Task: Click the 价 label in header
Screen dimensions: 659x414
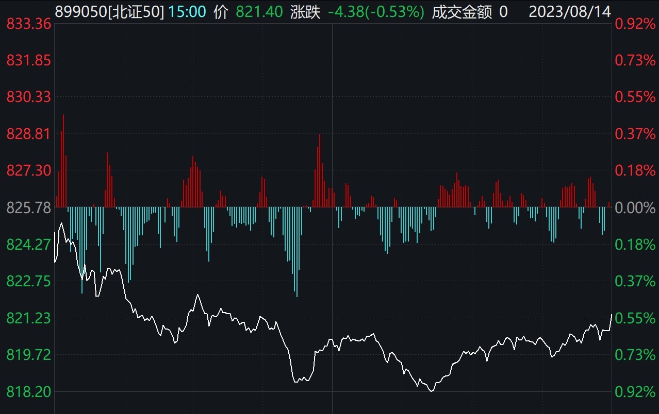Action: (x=221, y=12)
